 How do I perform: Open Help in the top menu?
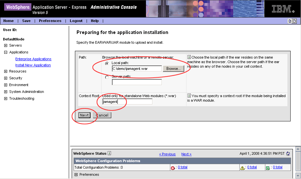pyautogui.click(x=95, y=21)
